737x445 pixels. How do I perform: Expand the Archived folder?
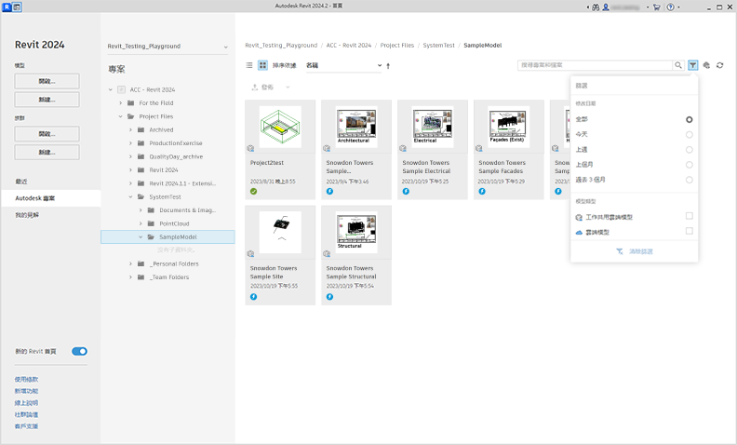(x=130, y=129)
